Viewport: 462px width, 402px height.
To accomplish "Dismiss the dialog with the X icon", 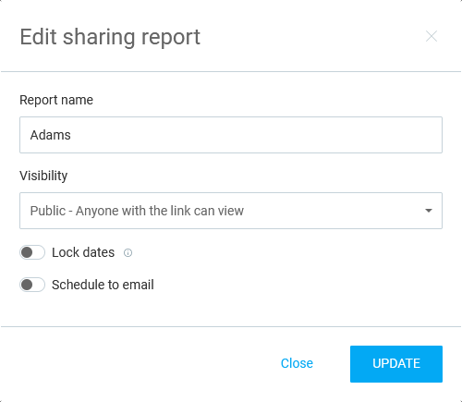I will coord(432,36).
